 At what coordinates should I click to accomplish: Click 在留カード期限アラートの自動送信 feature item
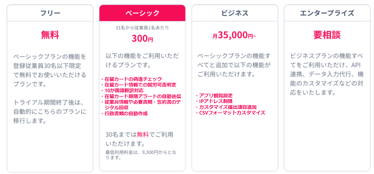[x=143, y=96]
